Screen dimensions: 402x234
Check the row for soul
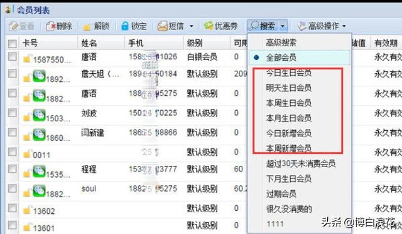(x=12, y=188)
